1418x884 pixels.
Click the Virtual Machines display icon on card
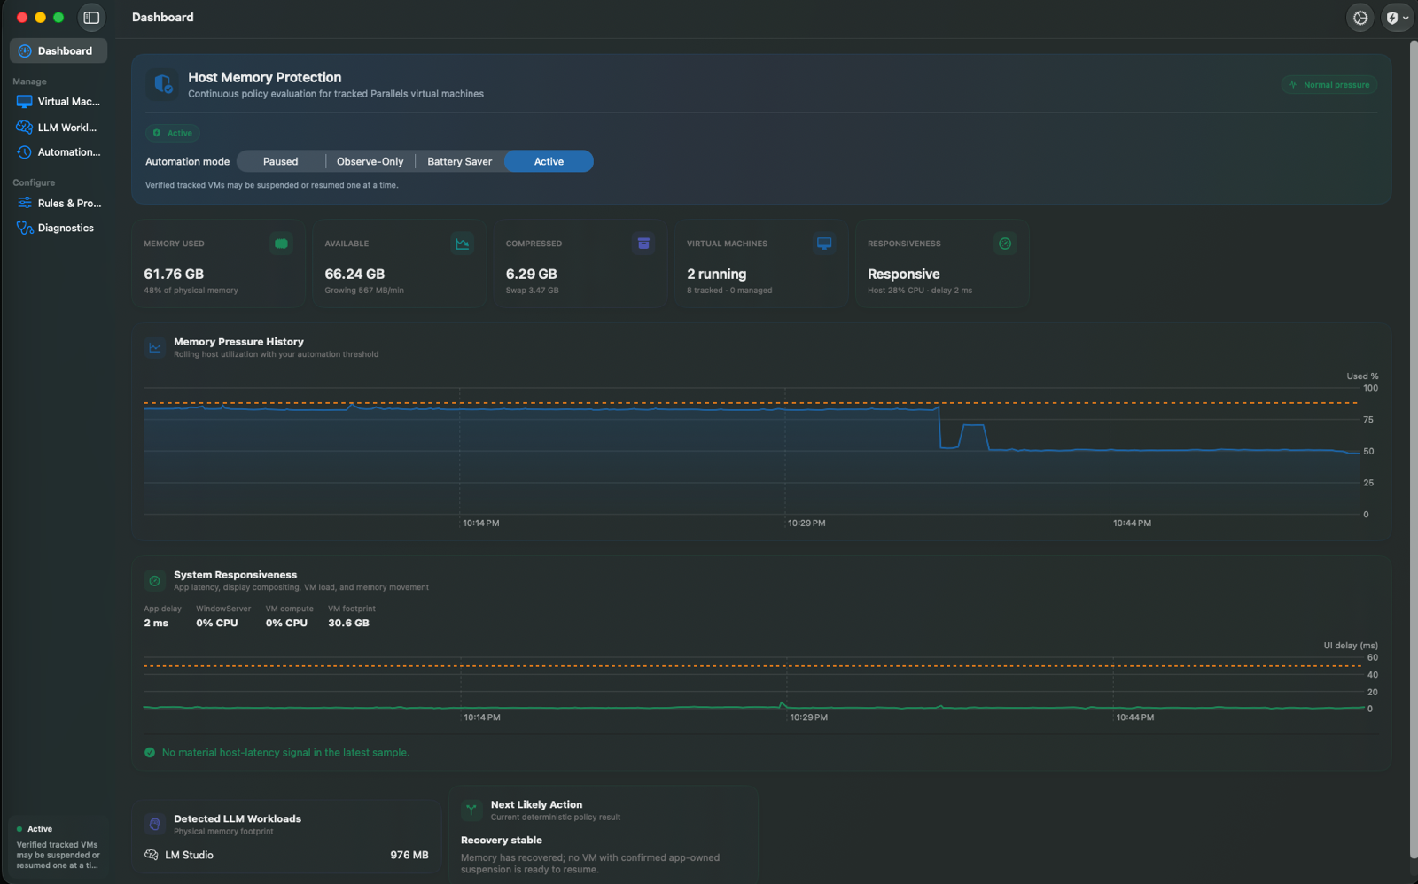824,244
